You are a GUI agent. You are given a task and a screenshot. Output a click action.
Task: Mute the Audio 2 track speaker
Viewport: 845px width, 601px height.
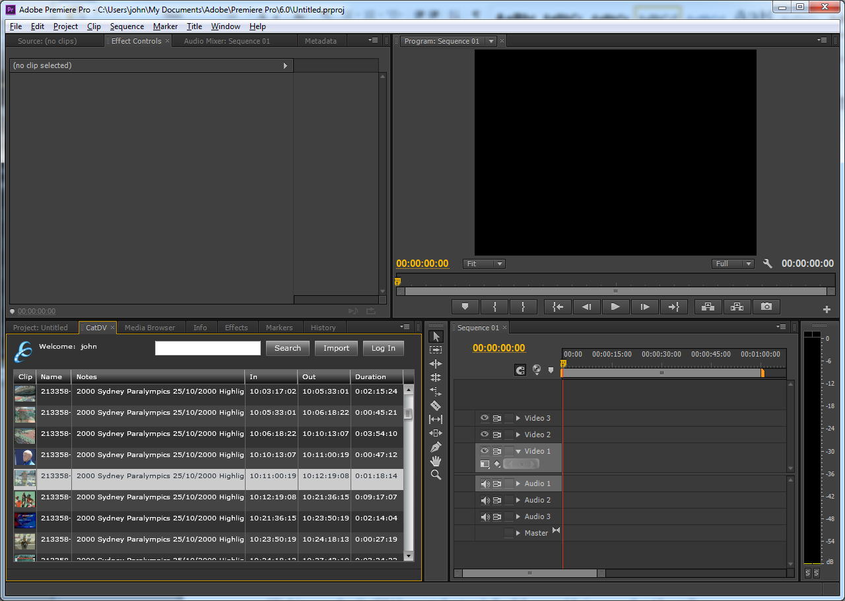[485, 500]
